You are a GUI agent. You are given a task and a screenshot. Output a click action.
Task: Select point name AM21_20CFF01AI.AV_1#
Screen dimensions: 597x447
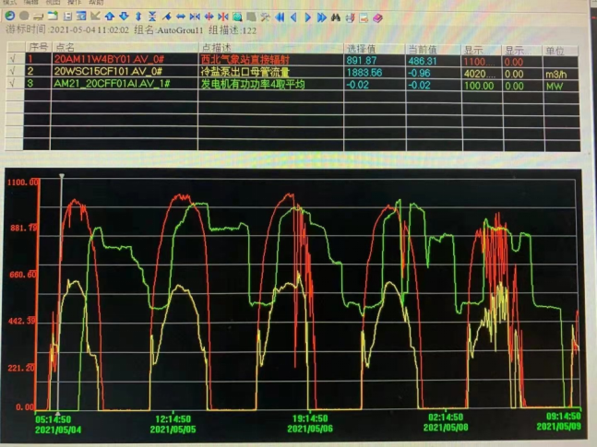tap(112, 83)
